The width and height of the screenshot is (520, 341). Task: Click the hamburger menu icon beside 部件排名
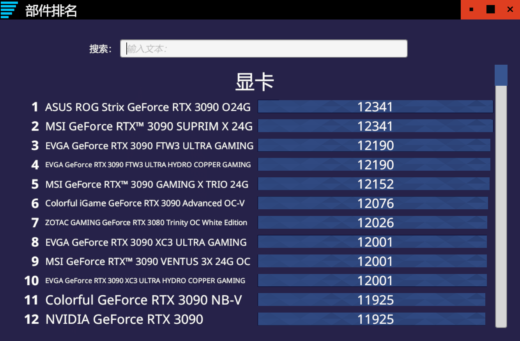9,9
